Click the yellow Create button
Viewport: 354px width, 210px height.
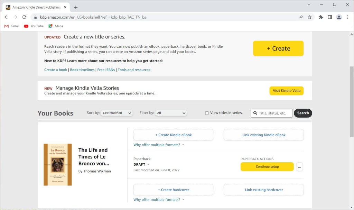(278, 48)
